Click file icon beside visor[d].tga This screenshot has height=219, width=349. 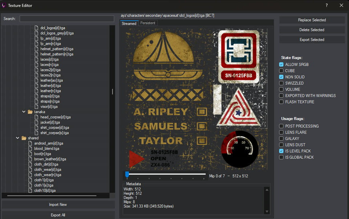tap(36, 107)
